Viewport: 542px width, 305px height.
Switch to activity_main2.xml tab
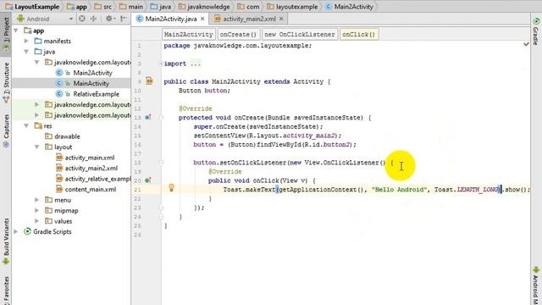tap(249, 19)
